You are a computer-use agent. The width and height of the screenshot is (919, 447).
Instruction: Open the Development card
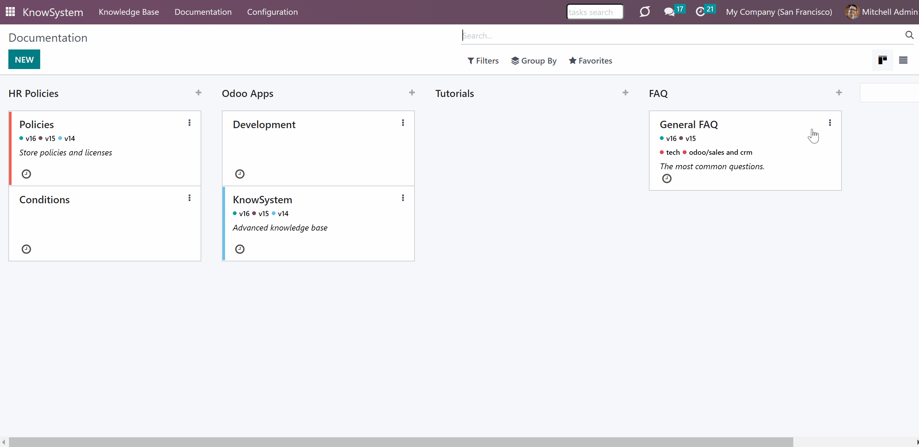coord(318,148)
